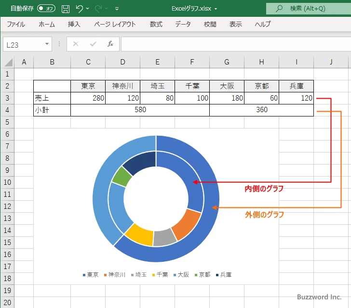
Task: Click the 売上 row label cell
Action: tap(52, 98)
